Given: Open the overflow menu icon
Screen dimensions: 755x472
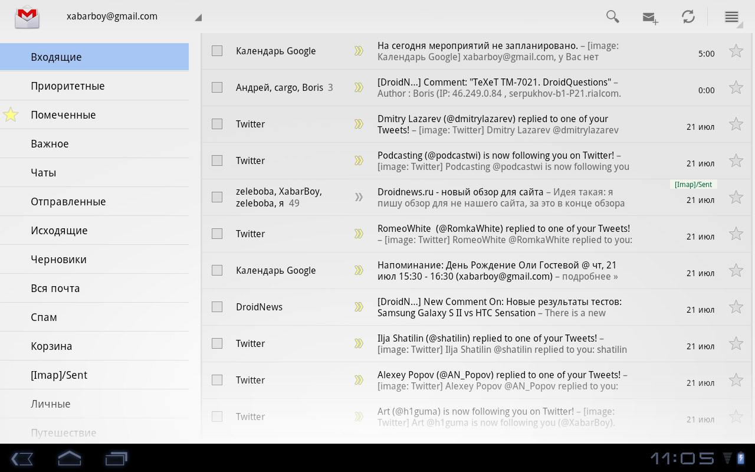Looking at the screenshot, I should (x=732, y=17).
